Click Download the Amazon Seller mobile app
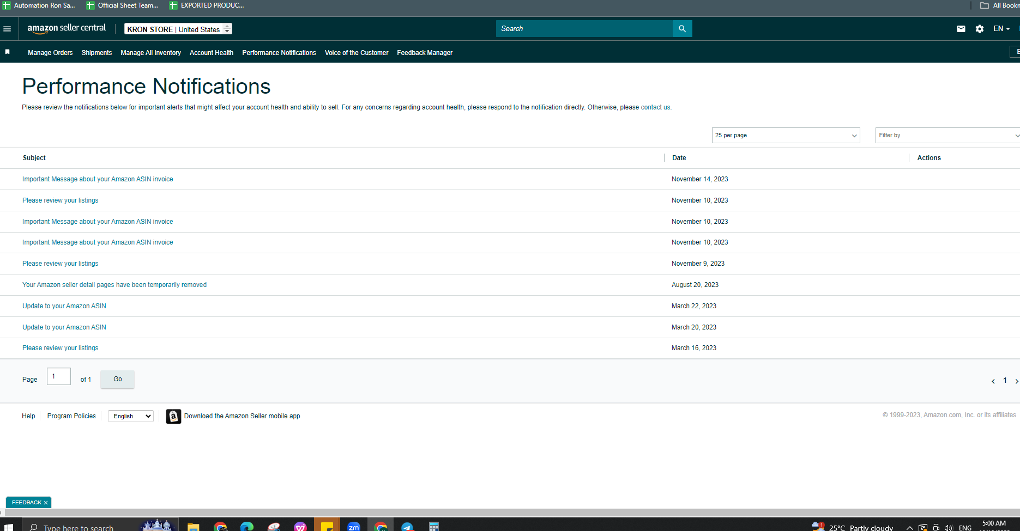Image resolution: width=1020 pixels, height=531 pixels. pos(242,416)
